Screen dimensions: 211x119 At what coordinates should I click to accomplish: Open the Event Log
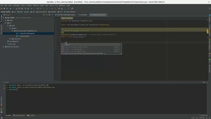(x=203, y=115)
